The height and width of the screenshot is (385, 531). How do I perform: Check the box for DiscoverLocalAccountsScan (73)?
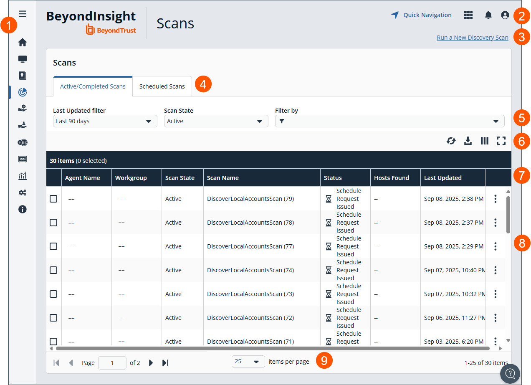[53, 294]
